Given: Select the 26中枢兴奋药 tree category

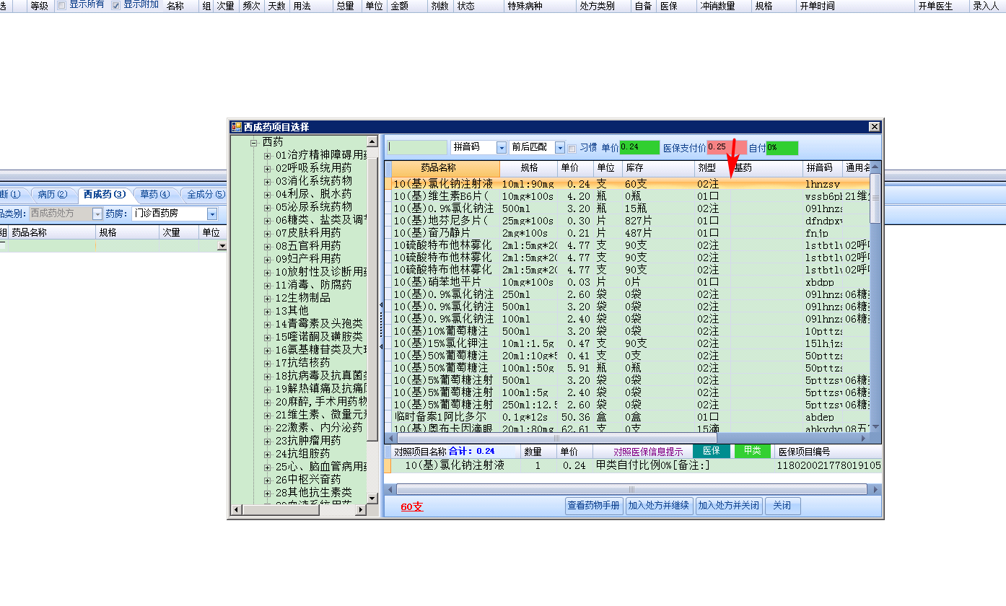Looking at the screenshot, I should (308, 480).
